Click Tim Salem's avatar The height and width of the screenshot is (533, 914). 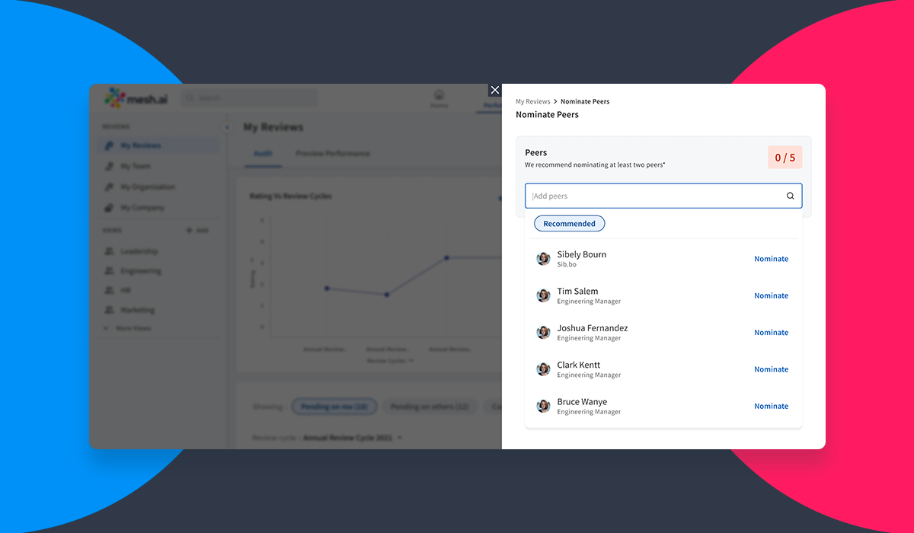coord(543,295)
